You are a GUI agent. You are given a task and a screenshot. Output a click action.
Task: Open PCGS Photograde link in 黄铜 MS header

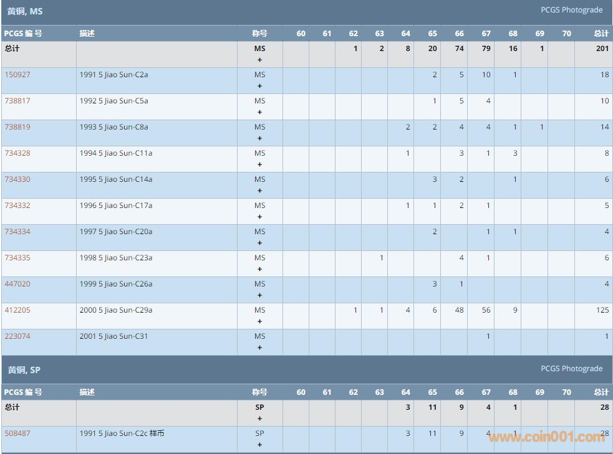(x=571, y=10)
